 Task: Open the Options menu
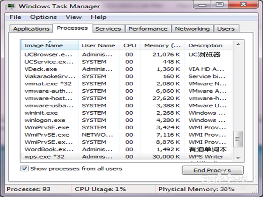pyautogui.click(x=43, y=17)
